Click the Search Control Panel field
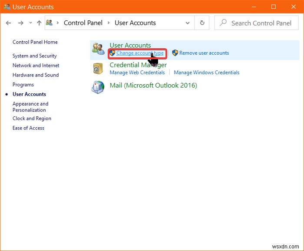 [256, 23]
